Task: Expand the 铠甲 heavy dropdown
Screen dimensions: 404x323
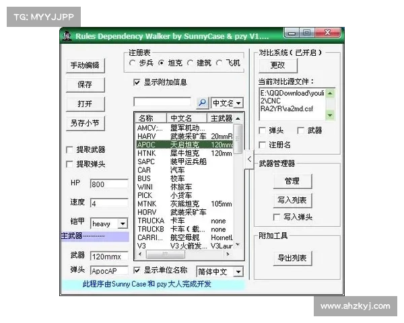Action: tap(123, 223)
